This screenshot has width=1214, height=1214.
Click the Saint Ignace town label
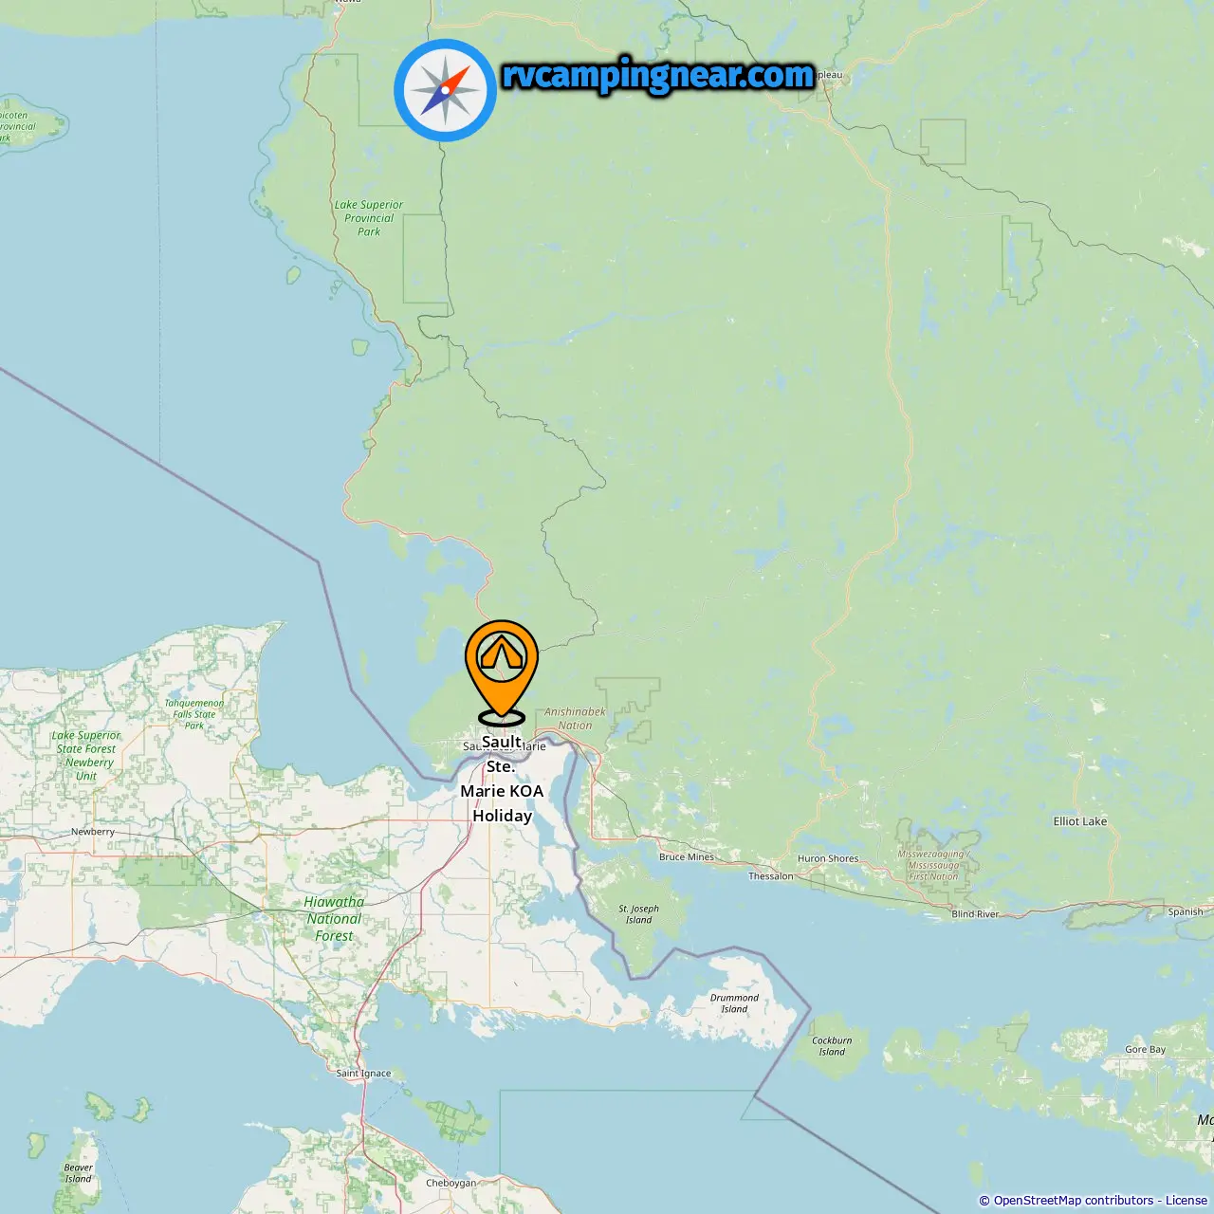coord(363,1074)
